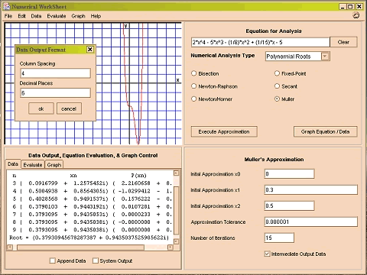The image size is (367, 275).
Task: Open the Evaluate menu
Action: click(x=57, y=16)
